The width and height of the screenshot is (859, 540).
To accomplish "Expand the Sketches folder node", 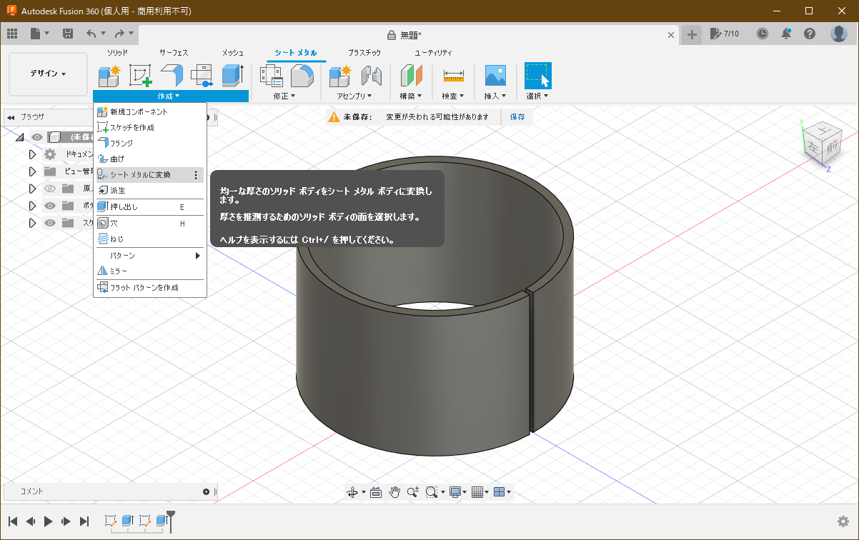I will [32, 223].
